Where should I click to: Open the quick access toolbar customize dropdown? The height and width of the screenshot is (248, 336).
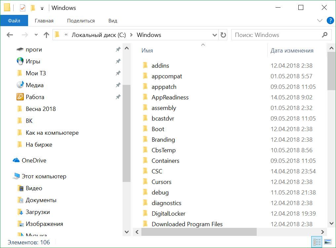click(x=42, y=8)
